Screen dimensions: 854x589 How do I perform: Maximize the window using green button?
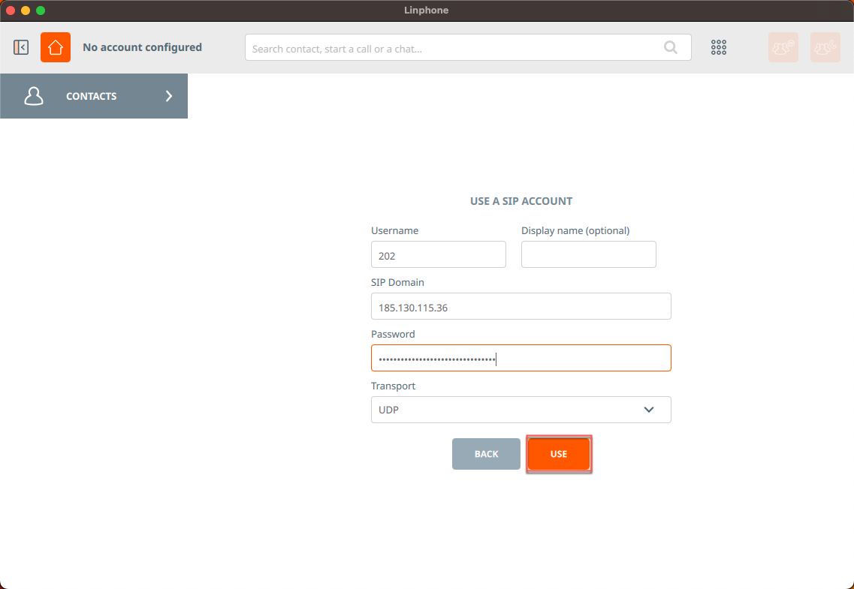click(x=41, y=11)
